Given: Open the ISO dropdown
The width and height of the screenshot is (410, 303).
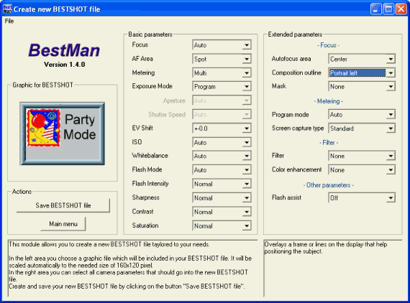Looking at the screenshot, I should 222,142.
